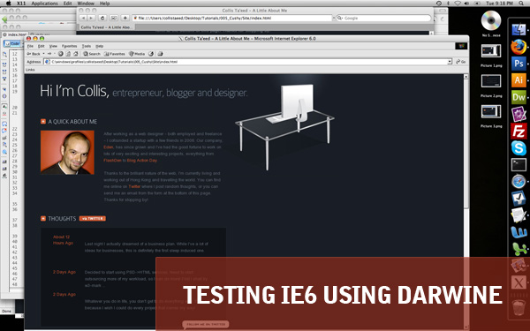The width and height of the screenshot is (530, 331).
Task: Launch Illustrator from the dock
Action: point(519,80)
